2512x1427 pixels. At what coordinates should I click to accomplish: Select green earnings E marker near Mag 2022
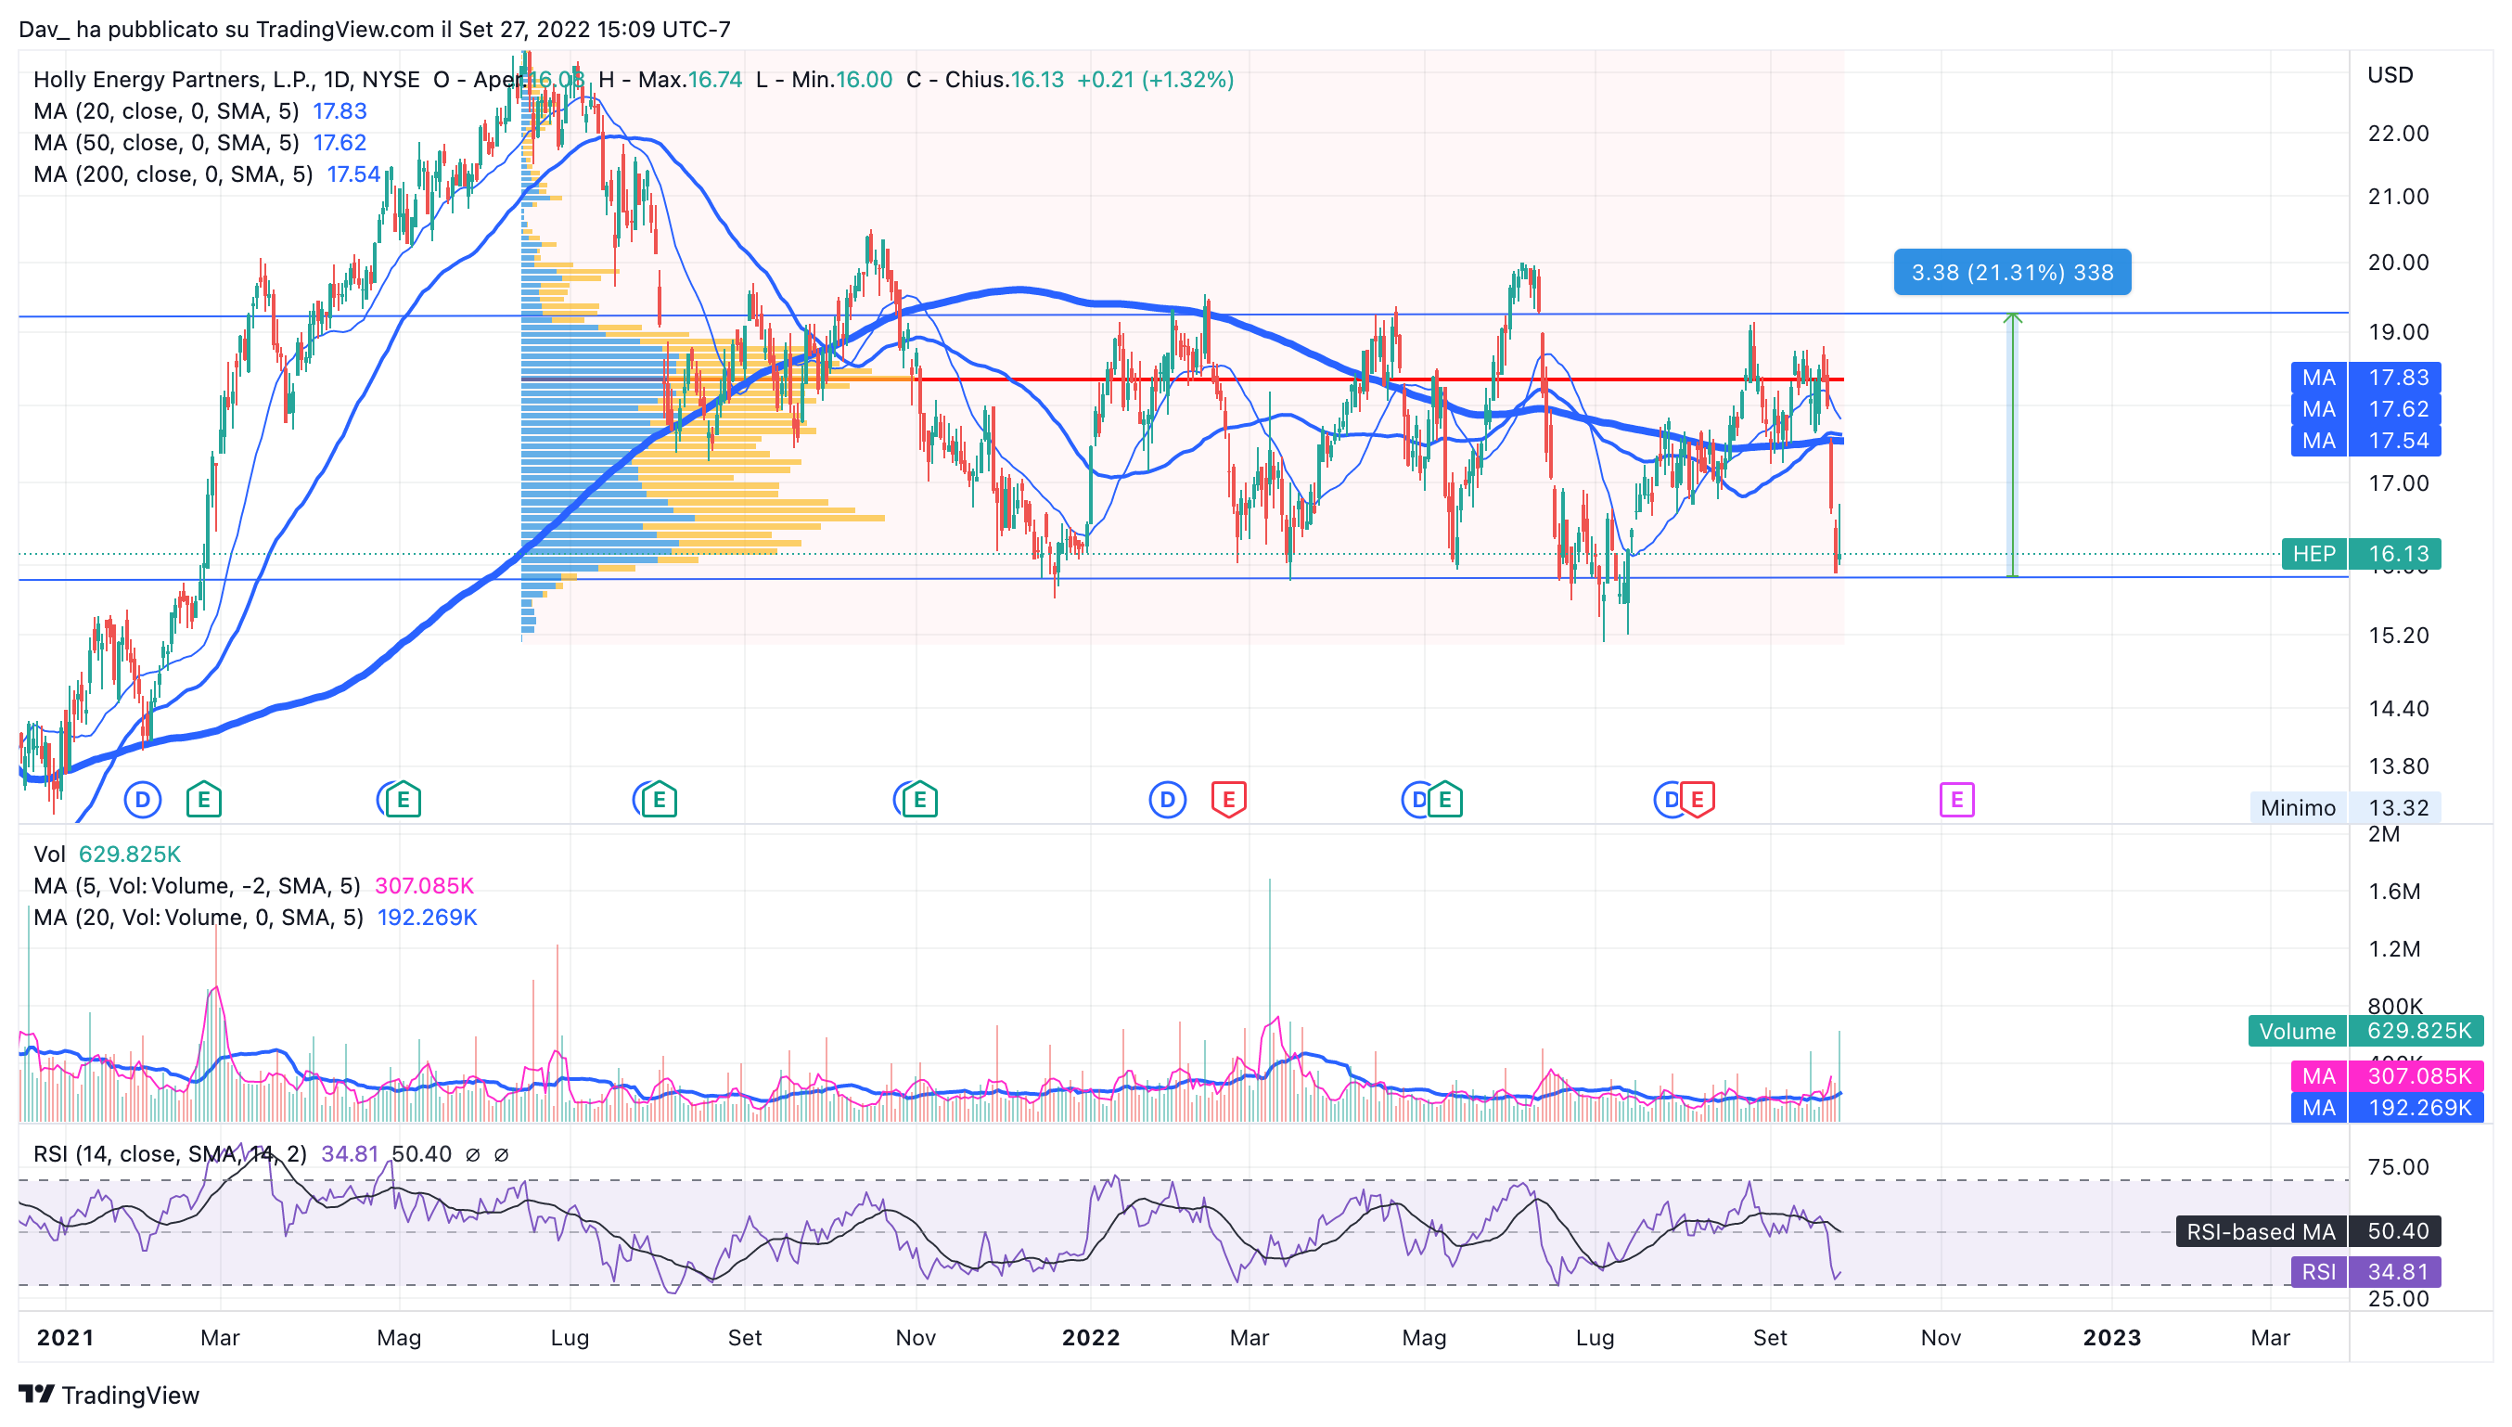(1445, 800)
